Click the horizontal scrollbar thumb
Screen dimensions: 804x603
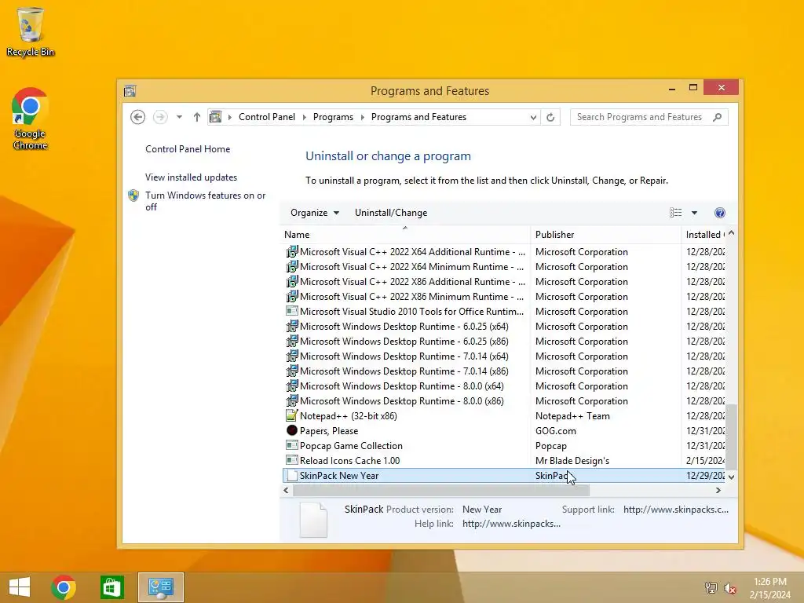coord(441,490)
